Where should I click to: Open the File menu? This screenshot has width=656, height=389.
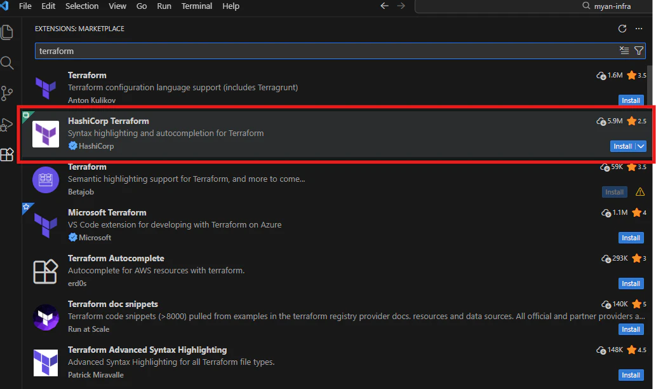pos(25,6)
